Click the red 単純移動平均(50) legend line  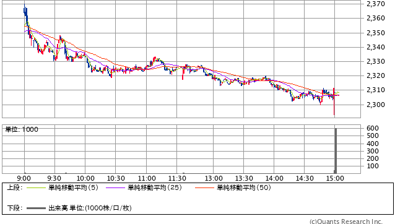[x=204, y=187]
